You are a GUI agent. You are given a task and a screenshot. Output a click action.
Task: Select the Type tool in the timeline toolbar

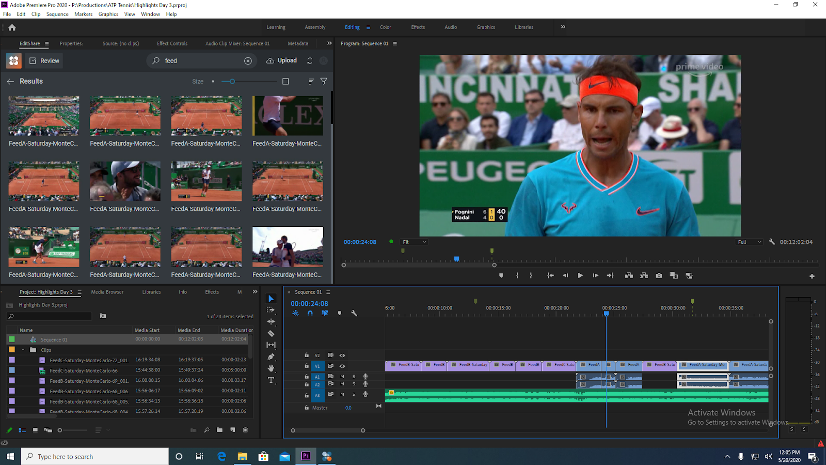coord(271,380)
